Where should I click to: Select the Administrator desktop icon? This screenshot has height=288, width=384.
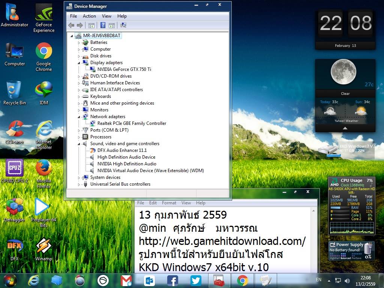15,15
